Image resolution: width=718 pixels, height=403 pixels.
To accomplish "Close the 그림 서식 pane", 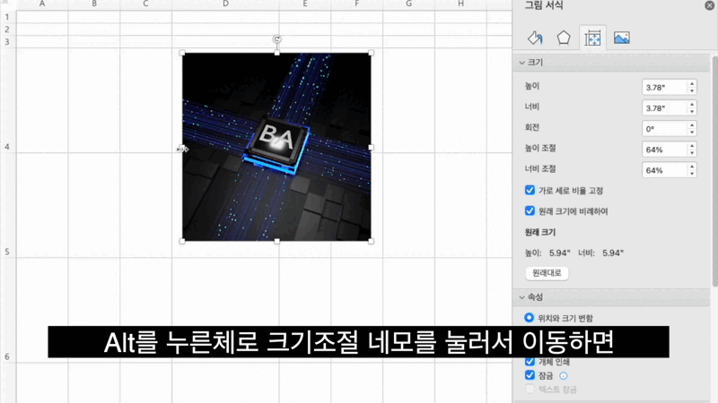I will 709,5.
